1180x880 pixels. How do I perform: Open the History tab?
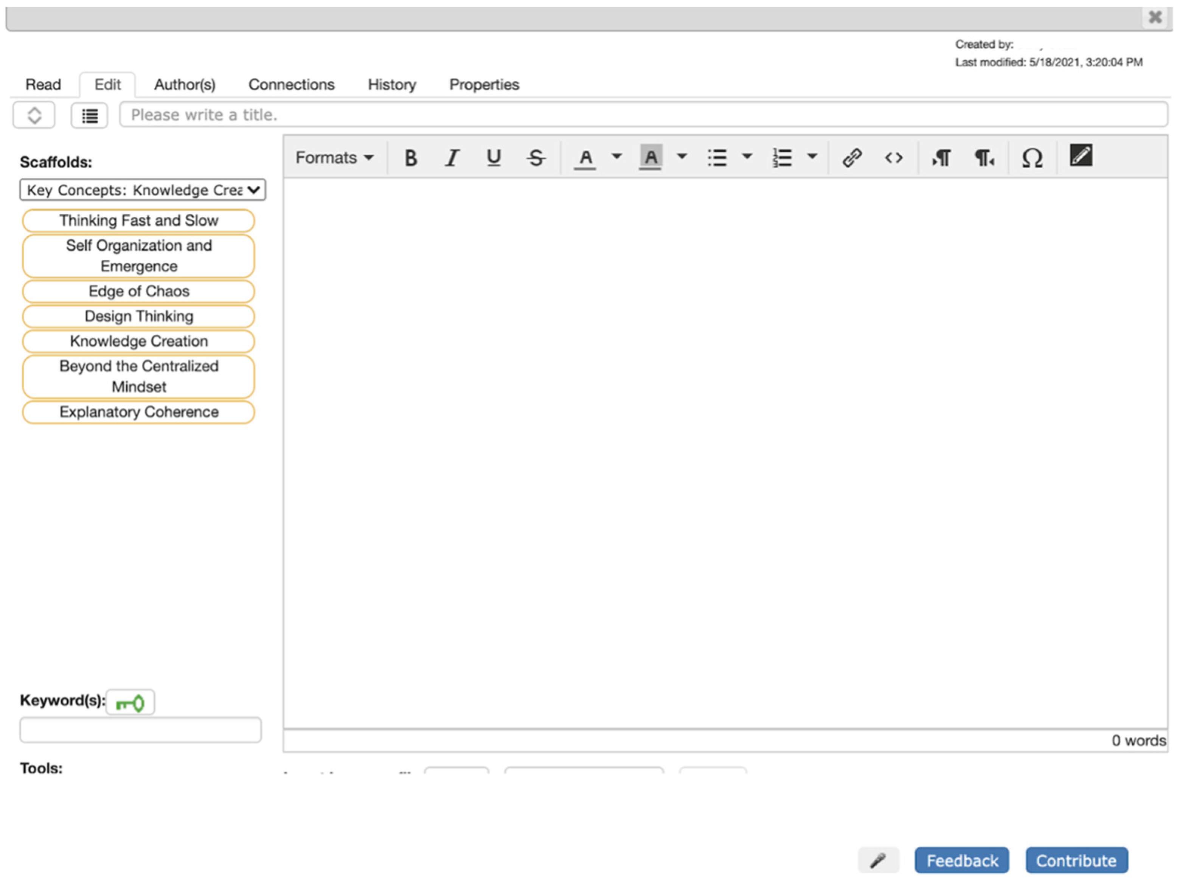click(x=391, y=85)
